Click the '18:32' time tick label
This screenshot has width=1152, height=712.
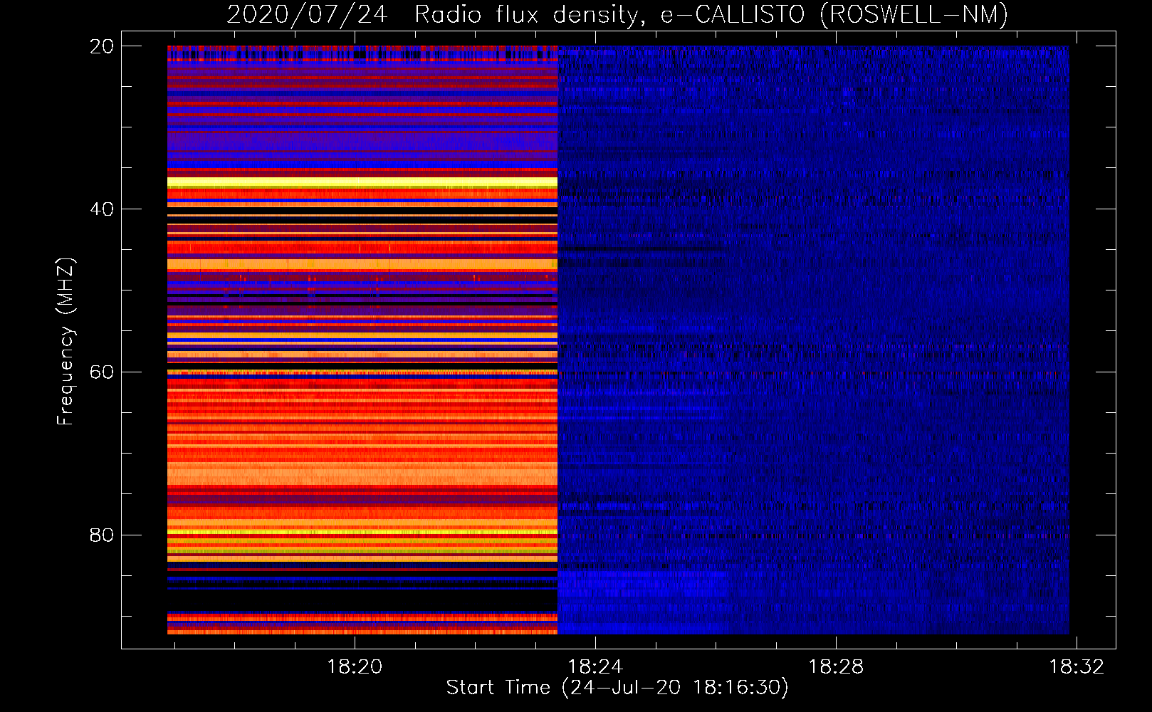1077,667
